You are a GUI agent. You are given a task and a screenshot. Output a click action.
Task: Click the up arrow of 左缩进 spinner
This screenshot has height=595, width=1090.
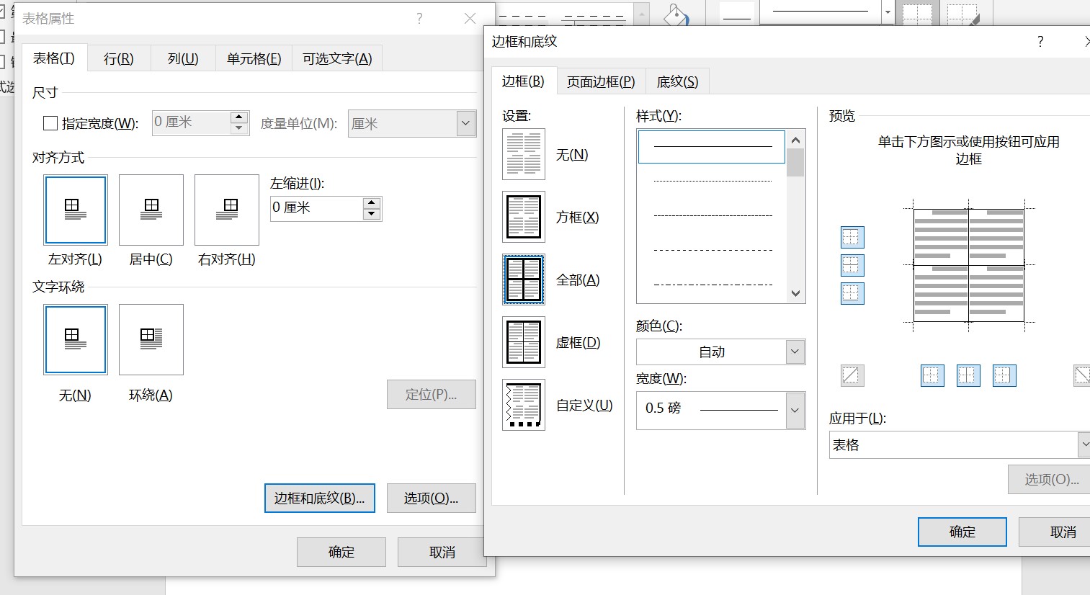(x=371, y=202)
